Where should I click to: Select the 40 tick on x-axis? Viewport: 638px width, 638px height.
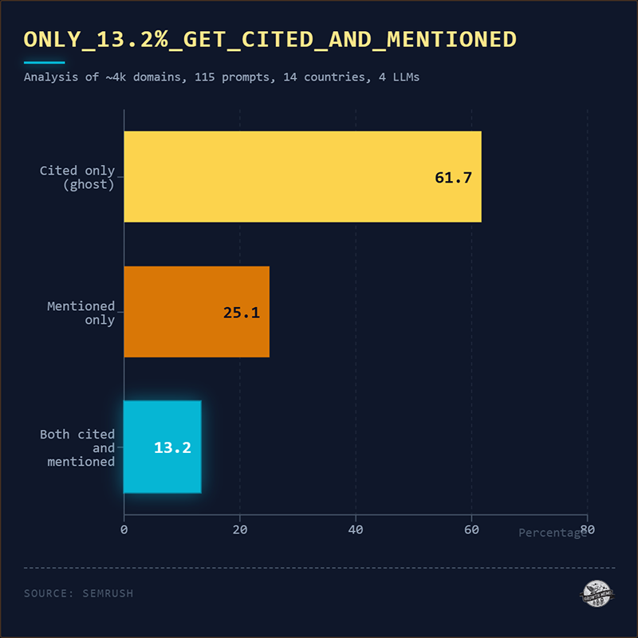tap(355, 530)
